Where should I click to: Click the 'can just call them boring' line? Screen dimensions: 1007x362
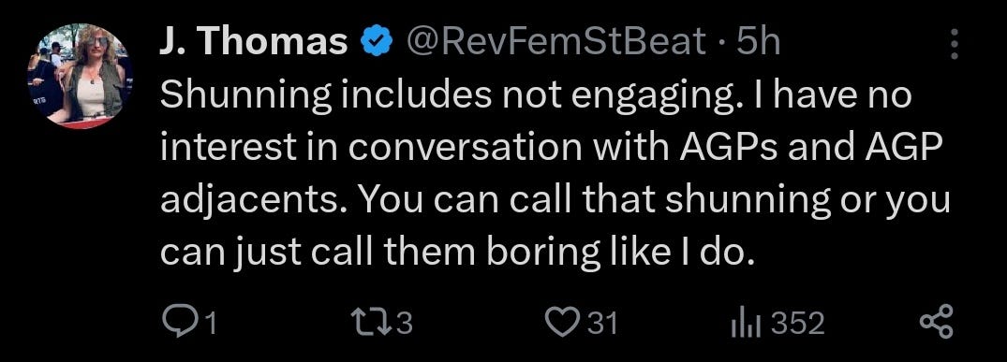coord(455,253)
